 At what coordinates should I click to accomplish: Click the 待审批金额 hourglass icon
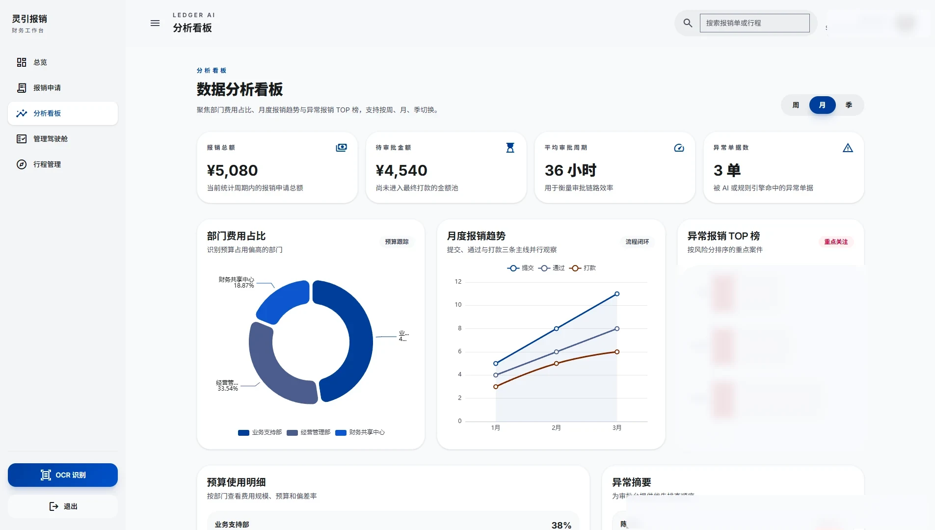coord(510,148)
